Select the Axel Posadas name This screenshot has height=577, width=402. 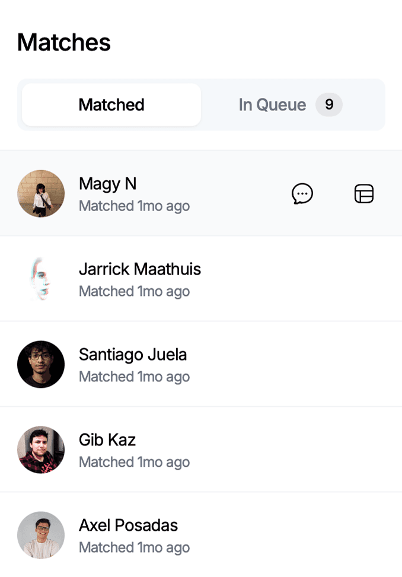(128, 525)
